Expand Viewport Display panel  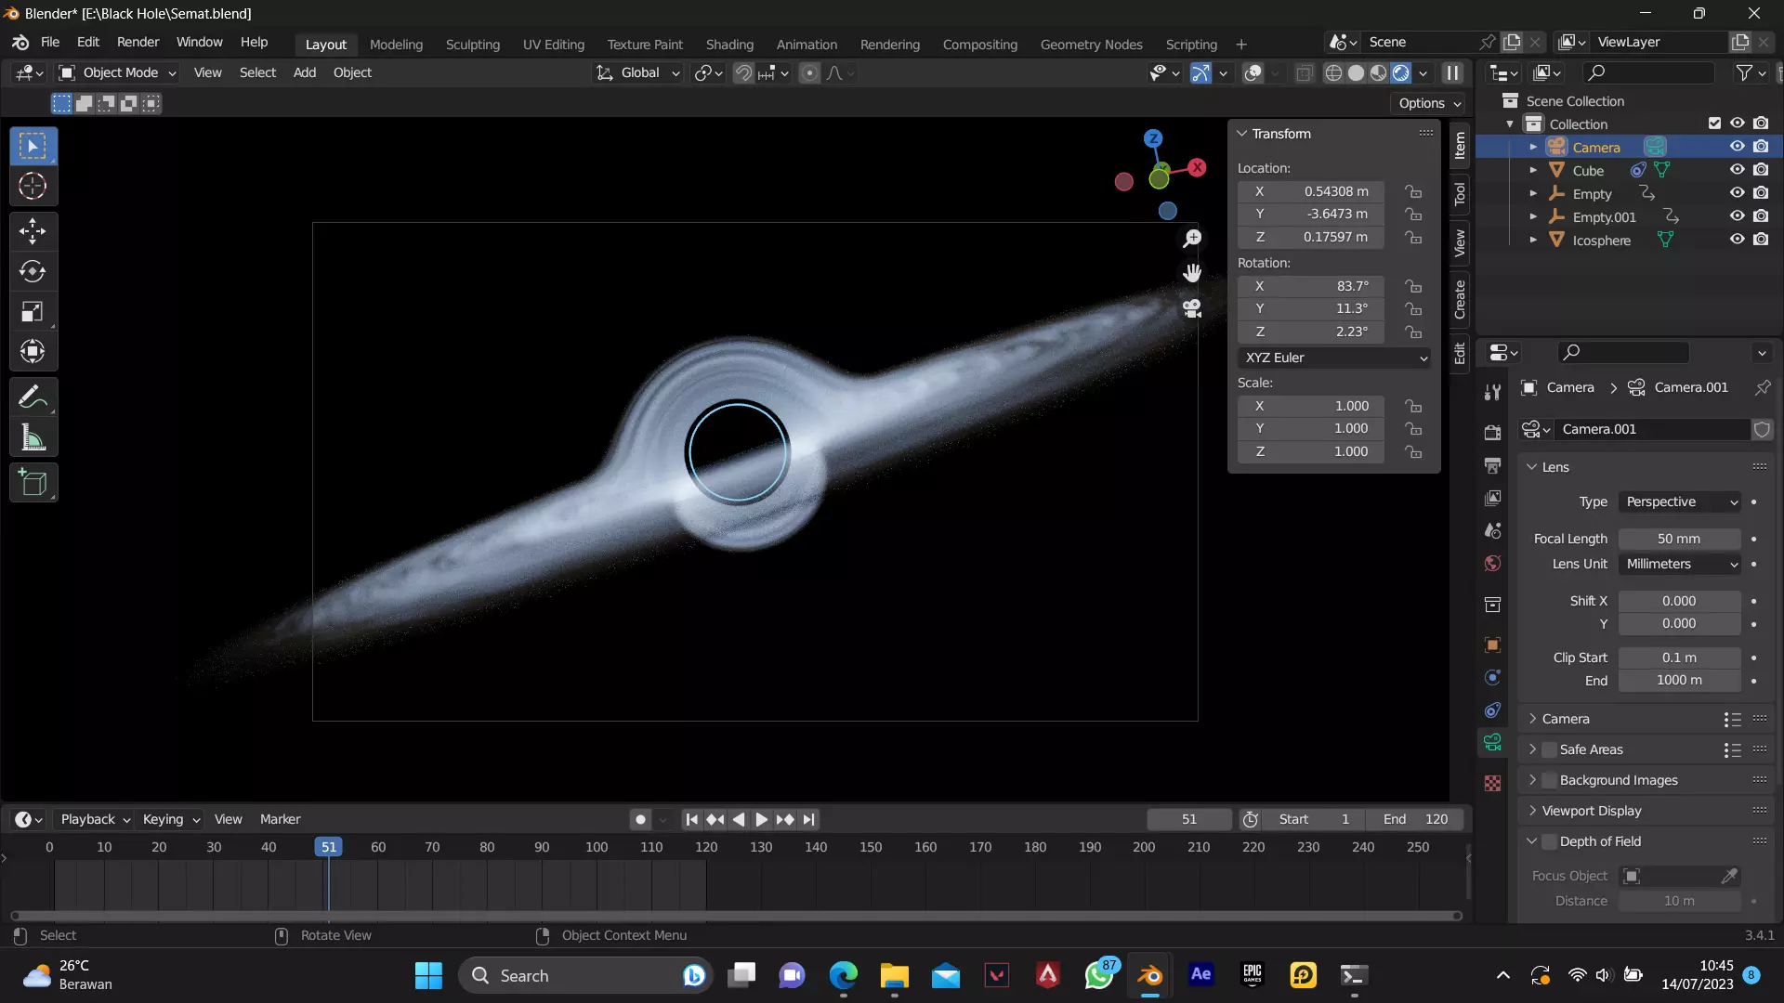pos(1591,811)
